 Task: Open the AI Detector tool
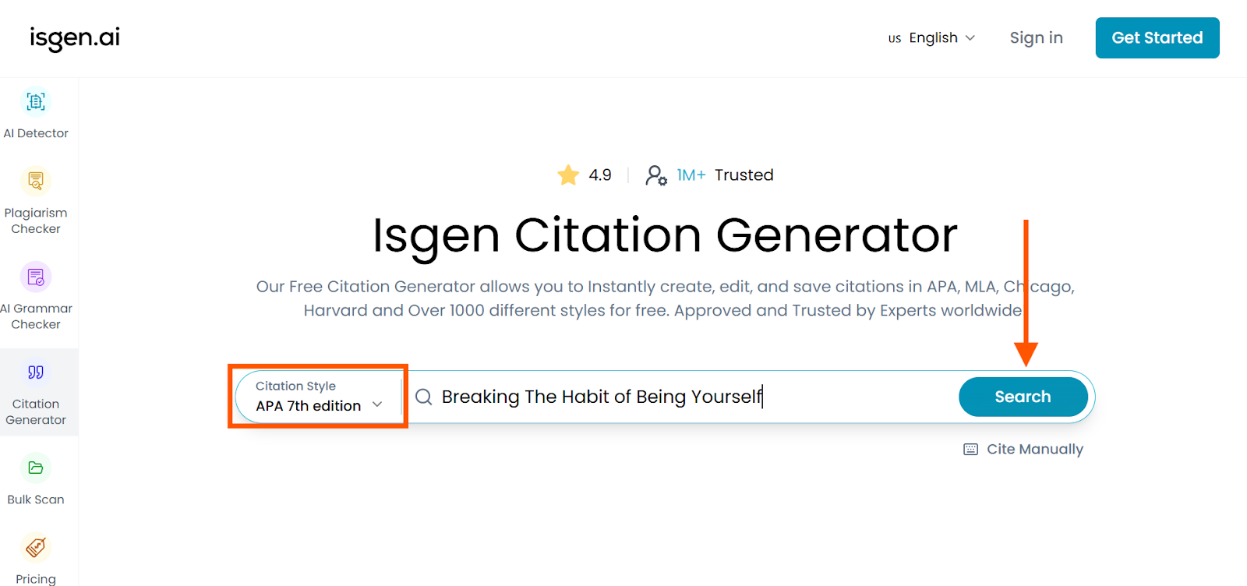point(36,111)
